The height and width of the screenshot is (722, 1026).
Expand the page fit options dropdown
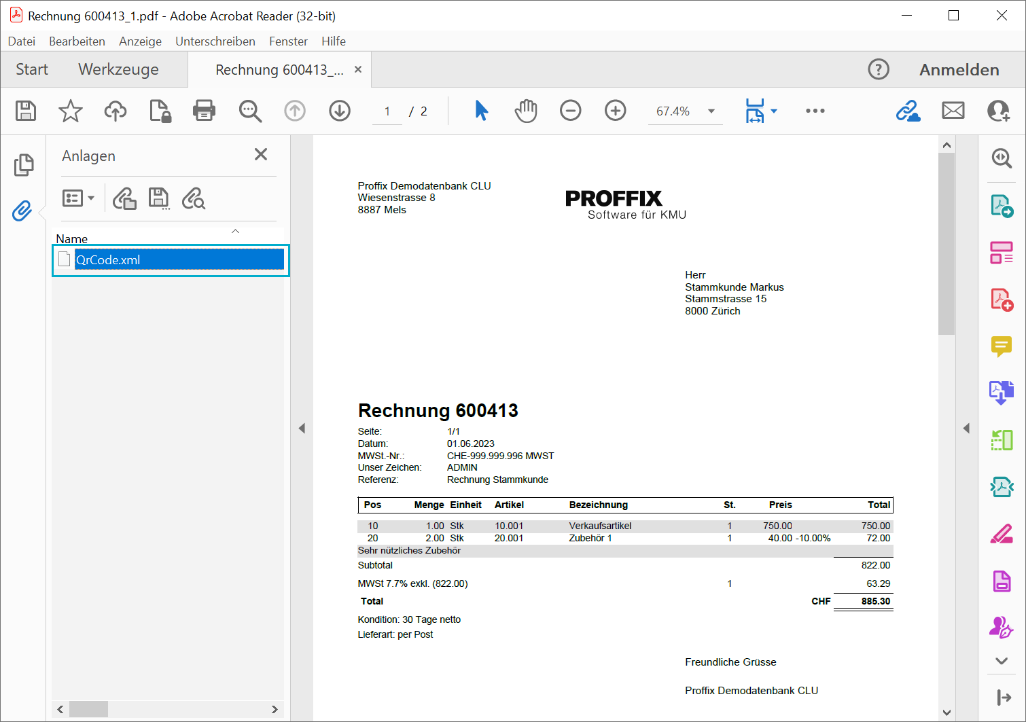[774, 111]
